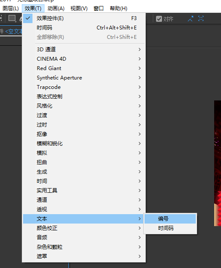Screen dimensions: 221x268
Task: Expand the 3D 通道 submenu
Action: point(84,50)
